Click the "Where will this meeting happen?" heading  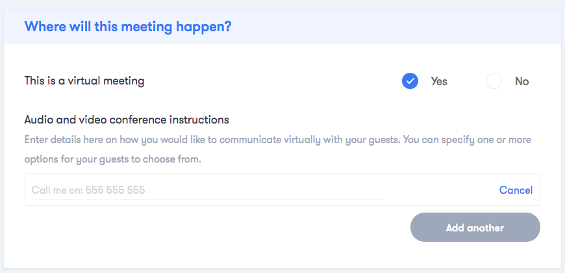128,27
